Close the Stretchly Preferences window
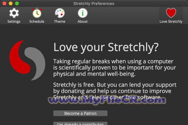Viewport: 188px width, 125px height. click(x=4, y=3)
